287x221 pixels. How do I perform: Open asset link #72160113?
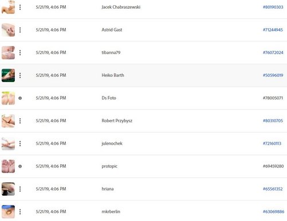coord(272,144)
